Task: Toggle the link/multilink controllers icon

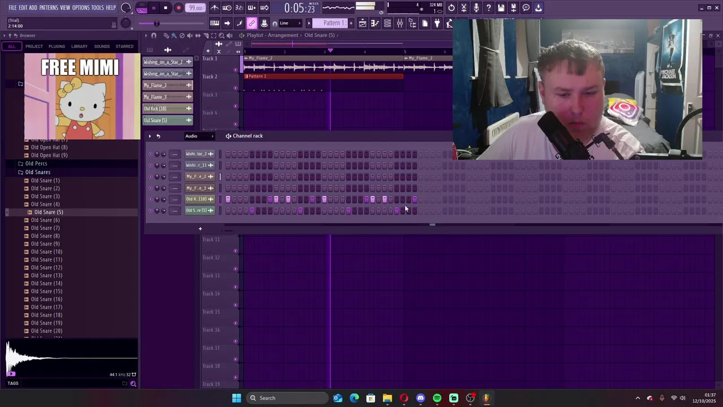Action: [251, 23]
